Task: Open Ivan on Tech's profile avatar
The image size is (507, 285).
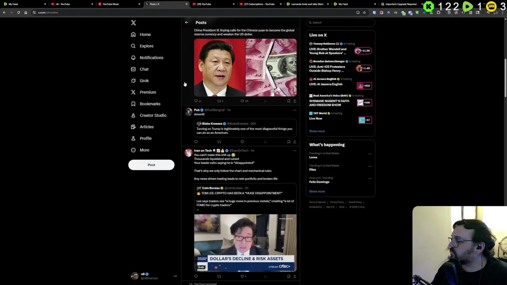Action: (x=189, y=153)
